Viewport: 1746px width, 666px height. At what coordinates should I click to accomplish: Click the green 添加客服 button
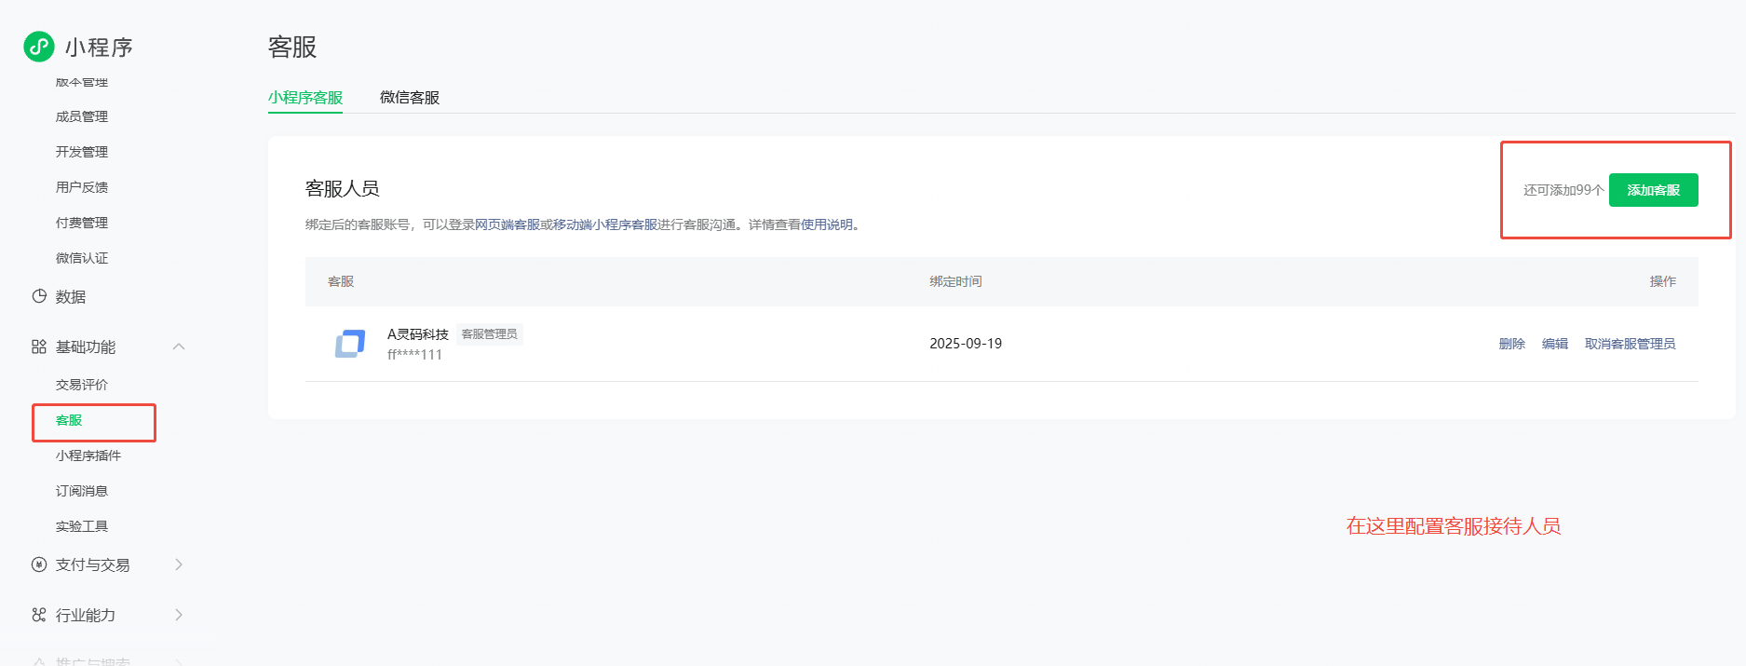point(1653,190)
